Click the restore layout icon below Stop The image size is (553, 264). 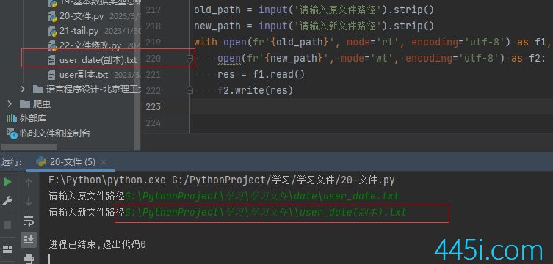7,249
